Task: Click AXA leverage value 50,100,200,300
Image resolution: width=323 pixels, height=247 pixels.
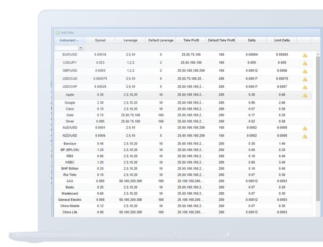Action: [x=130, y=181]
